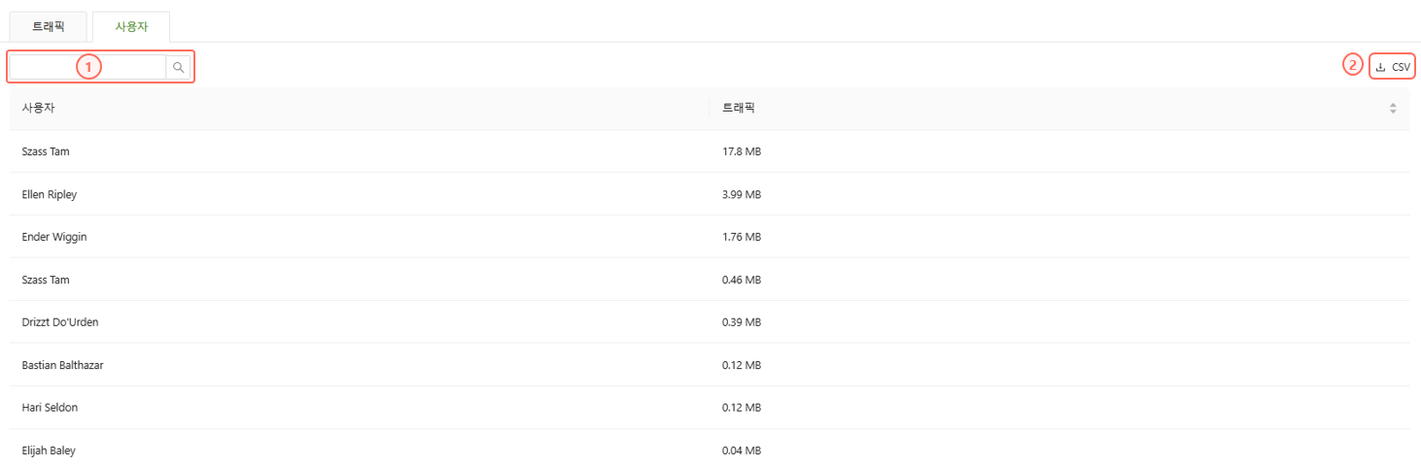
Task: Select the 0.04 MB traffic cell
Action: (742, 450)
